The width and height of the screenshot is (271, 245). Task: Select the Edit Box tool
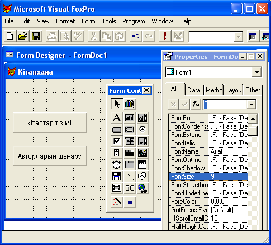point(142,117)
